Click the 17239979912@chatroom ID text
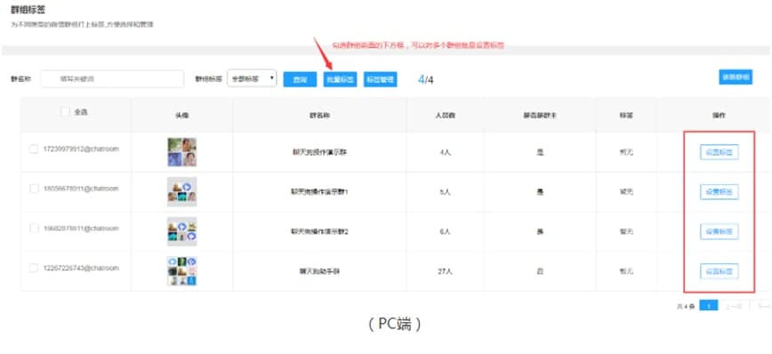This screenshot has width=772, height=354. (x=81, y=149)
